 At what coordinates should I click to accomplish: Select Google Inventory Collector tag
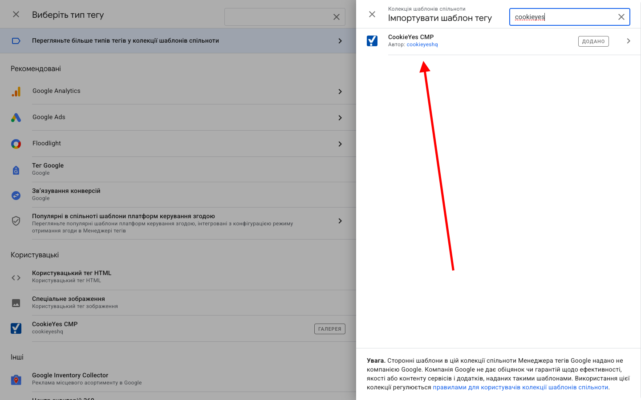pyautogui.click(x=178, y=379)
